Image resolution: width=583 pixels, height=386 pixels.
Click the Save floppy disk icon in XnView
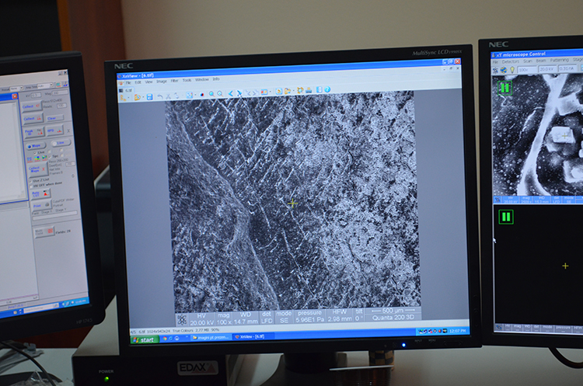[x=149, y=97]
